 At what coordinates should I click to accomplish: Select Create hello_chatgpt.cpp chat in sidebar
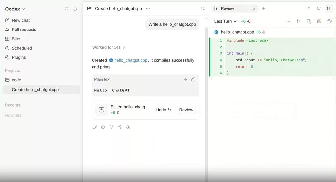41,90
